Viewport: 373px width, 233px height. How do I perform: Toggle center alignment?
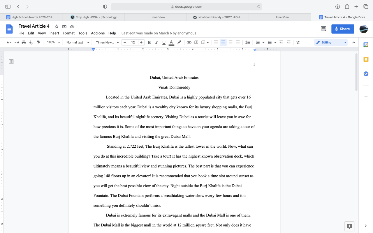click(223, 43)
